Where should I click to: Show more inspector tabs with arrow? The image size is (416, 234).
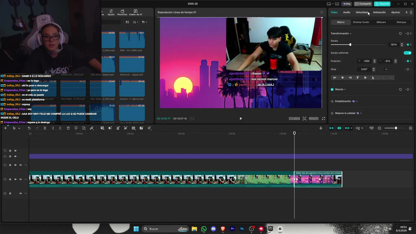411,12
